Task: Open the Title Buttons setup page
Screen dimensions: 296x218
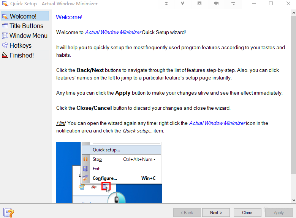Action: click(26, 26)
